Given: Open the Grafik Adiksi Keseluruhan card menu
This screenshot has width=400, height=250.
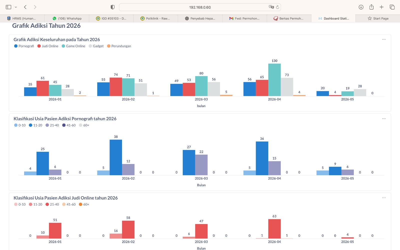Looking at the screenshot, I should [x=384, y=39].
